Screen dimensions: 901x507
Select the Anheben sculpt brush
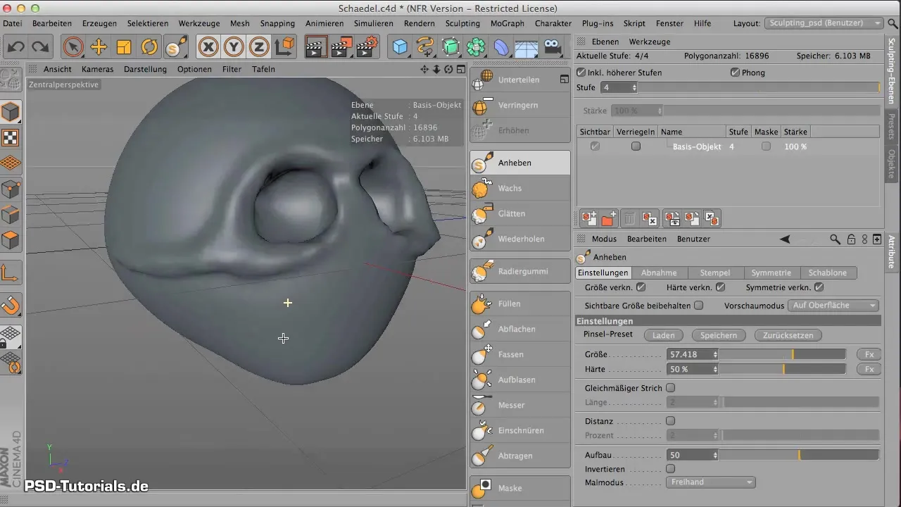(520, 163)
